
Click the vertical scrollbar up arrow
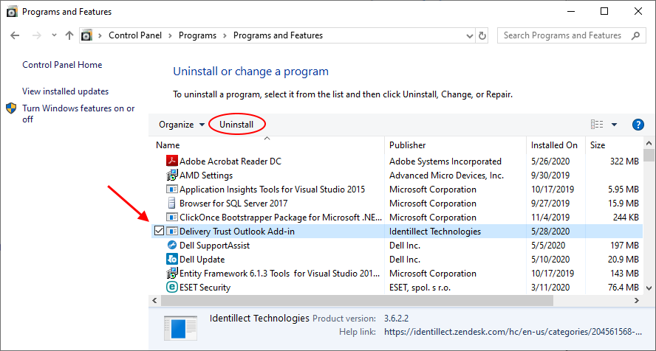[649, 143]
